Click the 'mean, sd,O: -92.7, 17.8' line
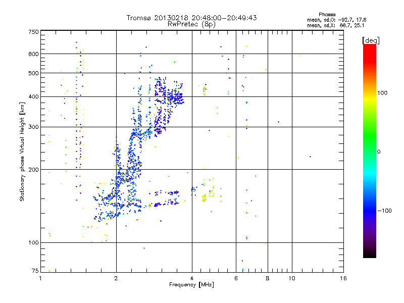404x303 pixels. [x=336, y=20]
